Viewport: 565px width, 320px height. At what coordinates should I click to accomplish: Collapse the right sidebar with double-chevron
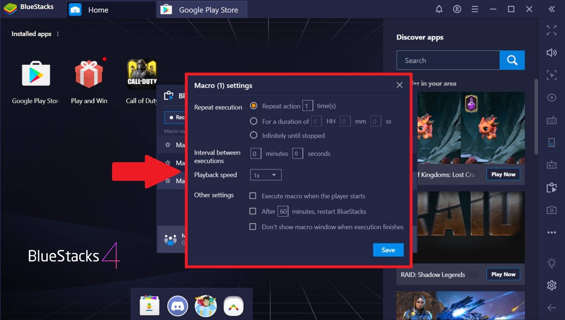click(552, 9)
